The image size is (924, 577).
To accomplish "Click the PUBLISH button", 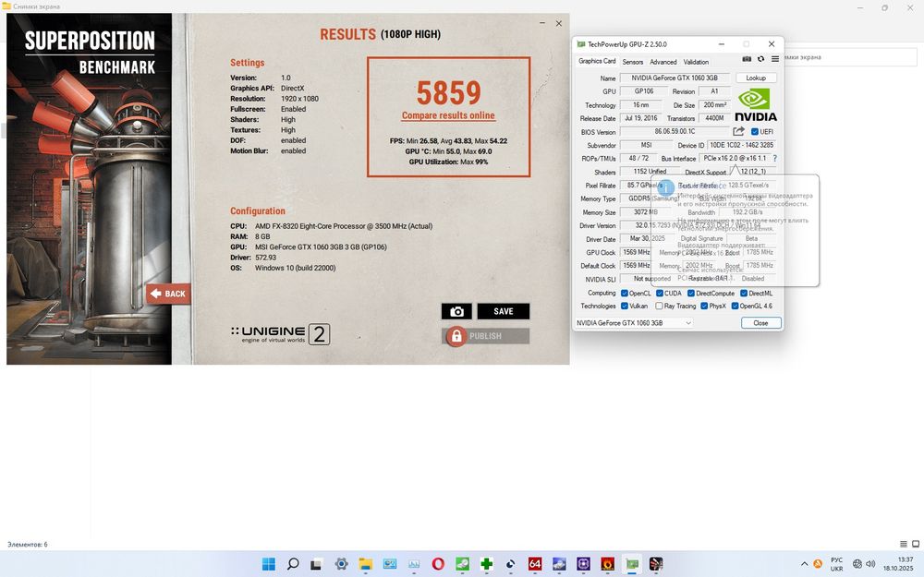I will tap(486, 336).
